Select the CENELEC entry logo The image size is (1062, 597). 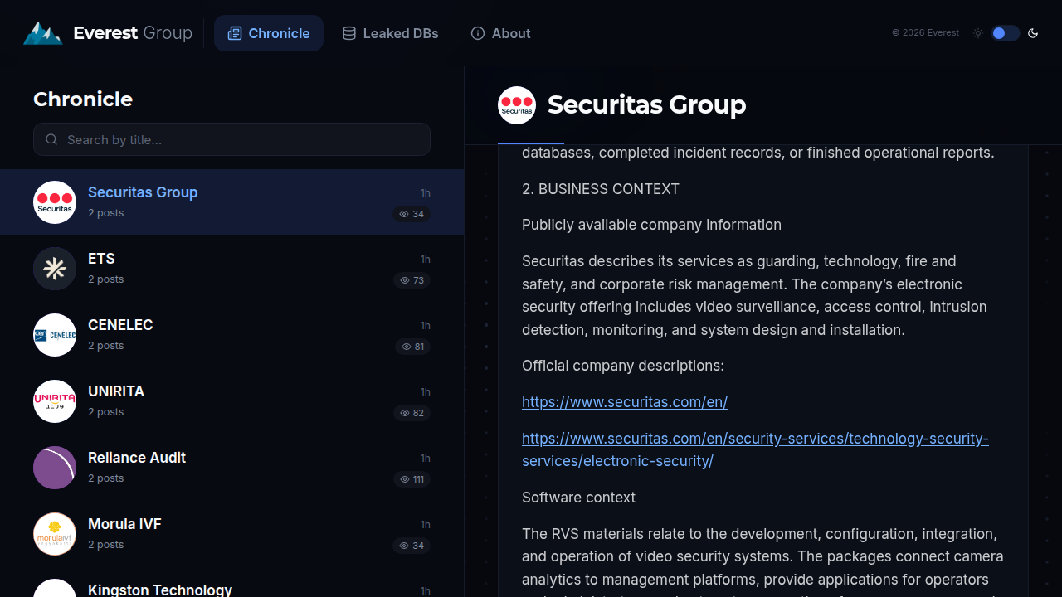(55, 335)
